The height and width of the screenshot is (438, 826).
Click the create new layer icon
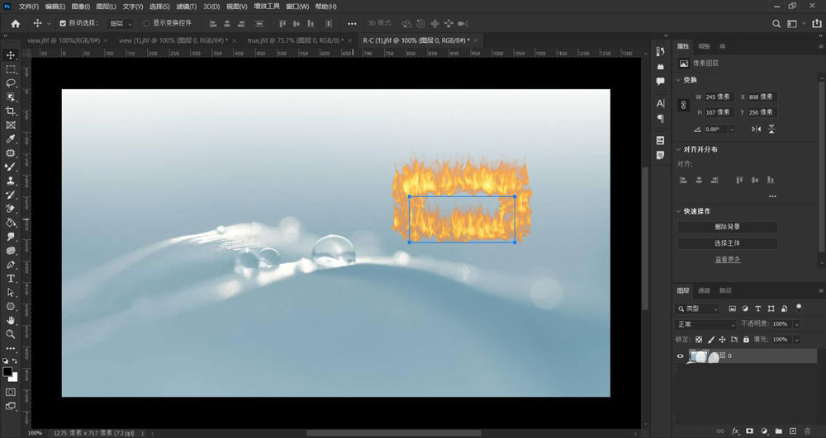tap(793, 431)
